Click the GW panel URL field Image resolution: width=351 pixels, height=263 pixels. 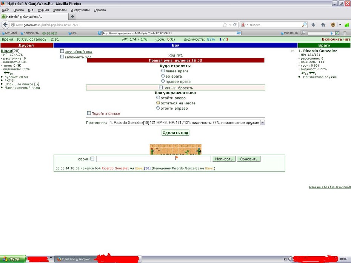tap(169, 33)
